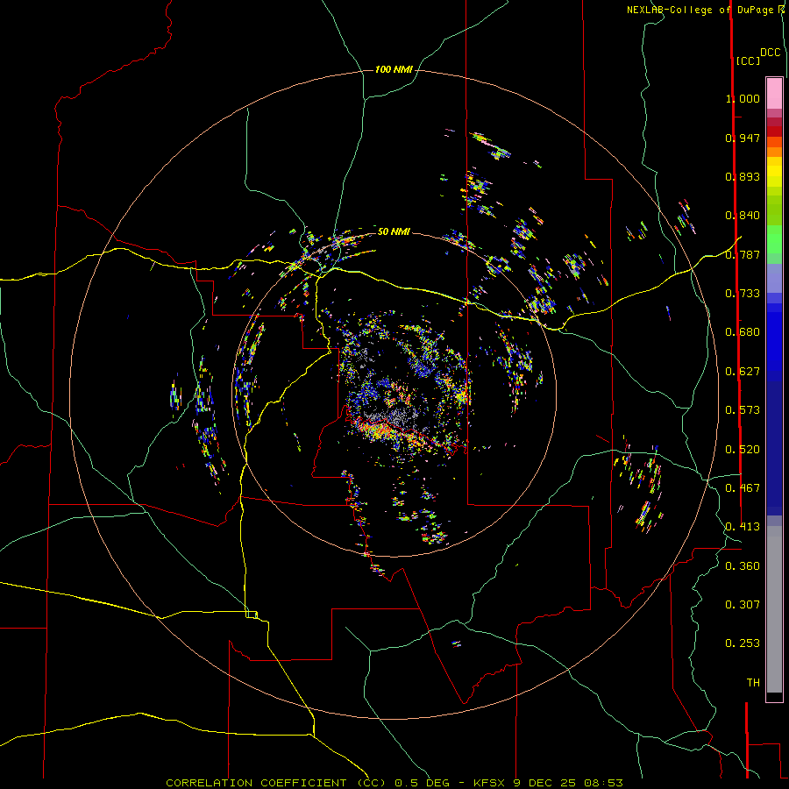Click the 0.680 legend value

(743, 332)
